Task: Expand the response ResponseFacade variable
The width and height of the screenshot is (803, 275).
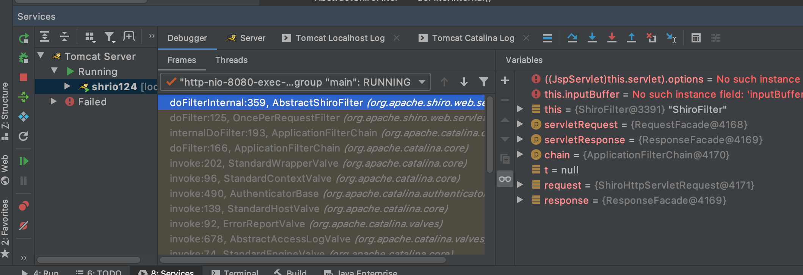Action: (x=521, y=200)
